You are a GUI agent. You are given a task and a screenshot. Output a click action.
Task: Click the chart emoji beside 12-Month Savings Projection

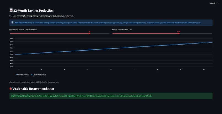pos(11,10)
